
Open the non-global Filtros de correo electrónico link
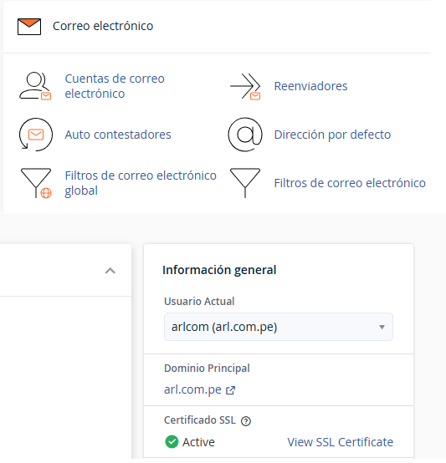tap(350, 183)
